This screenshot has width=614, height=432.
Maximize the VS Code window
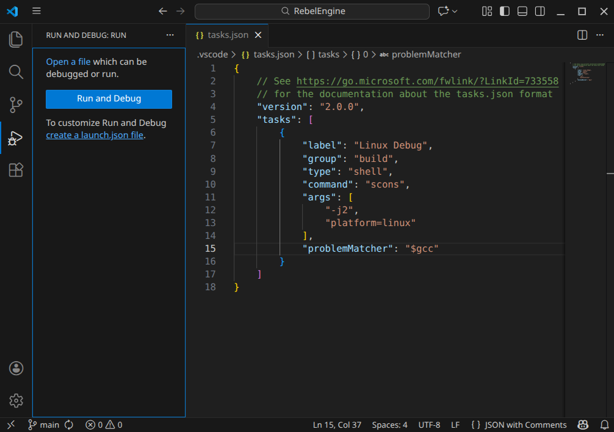tap(582, 12)
